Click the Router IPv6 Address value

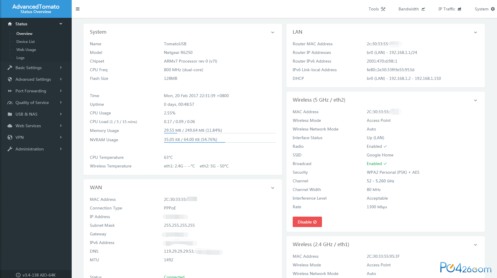pyautogui.click(x=382, y=61)
